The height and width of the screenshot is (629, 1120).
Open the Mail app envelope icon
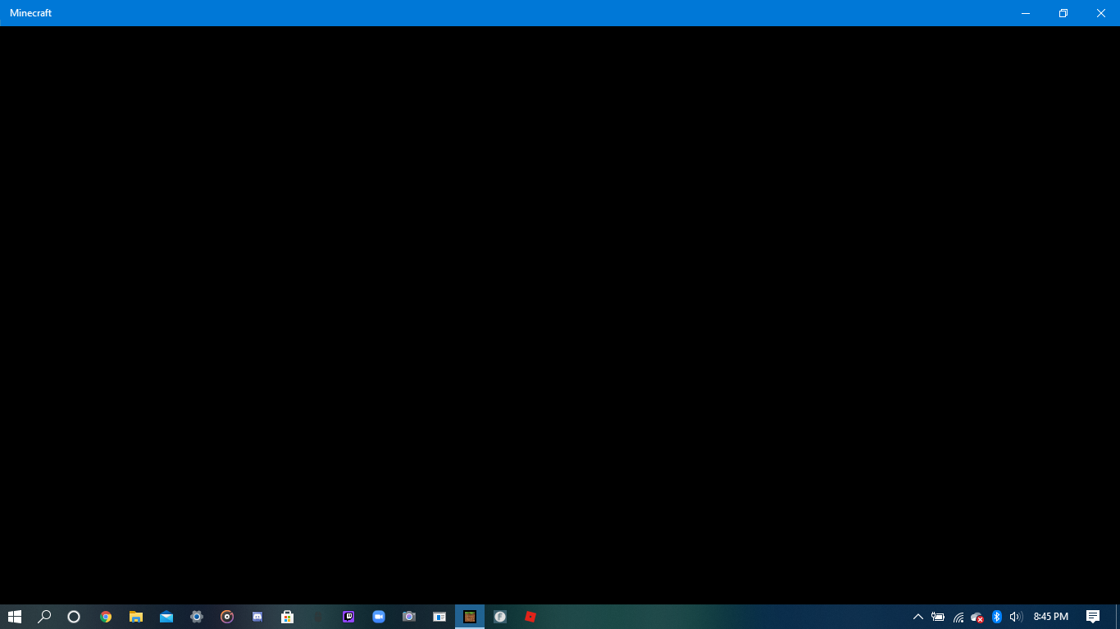[x=166, y=617]
